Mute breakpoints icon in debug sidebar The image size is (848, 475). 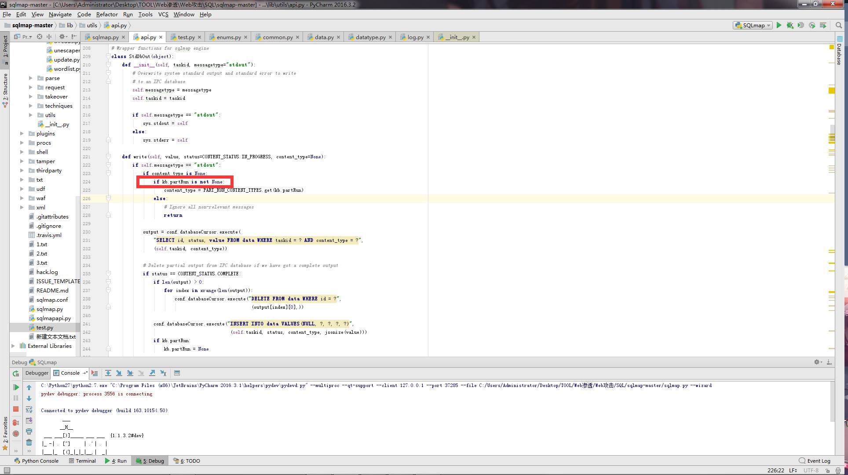tap(16, 434)
